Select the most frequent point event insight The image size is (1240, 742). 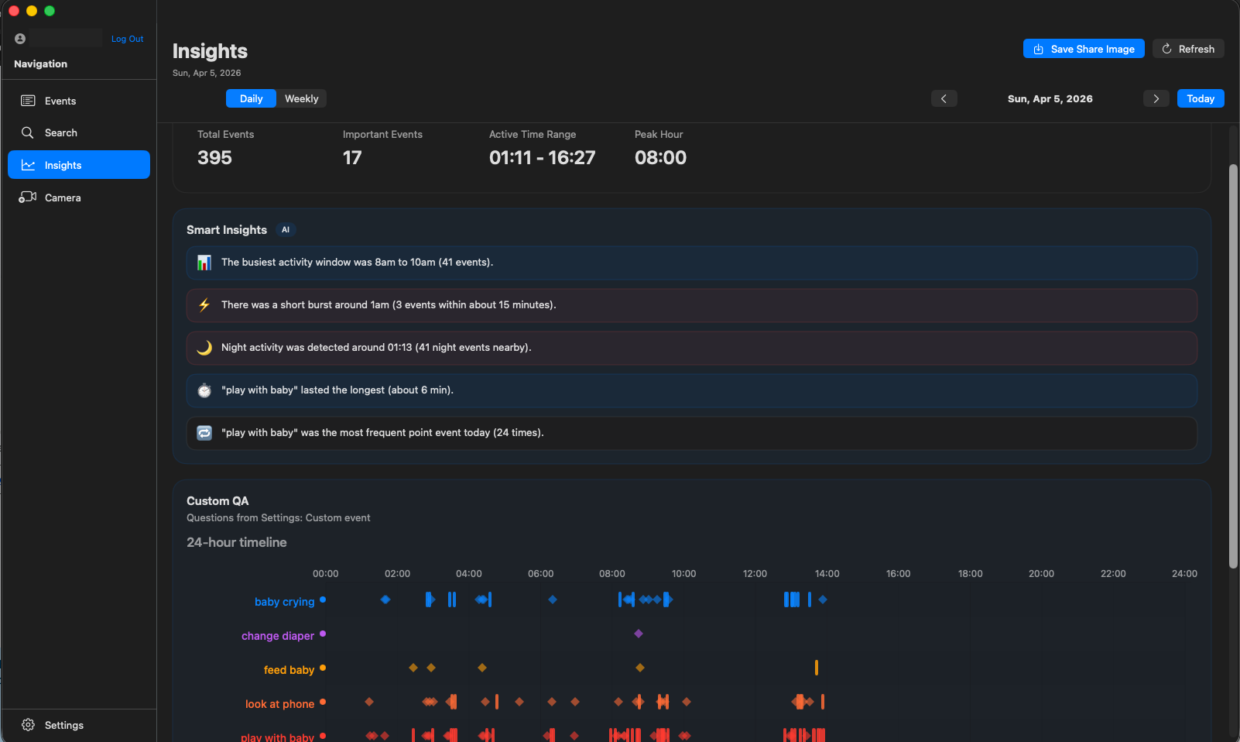tap(692, 433)
